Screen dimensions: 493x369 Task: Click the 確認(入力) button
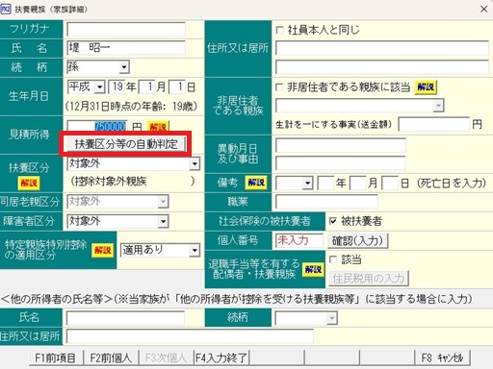coord(358,240)
